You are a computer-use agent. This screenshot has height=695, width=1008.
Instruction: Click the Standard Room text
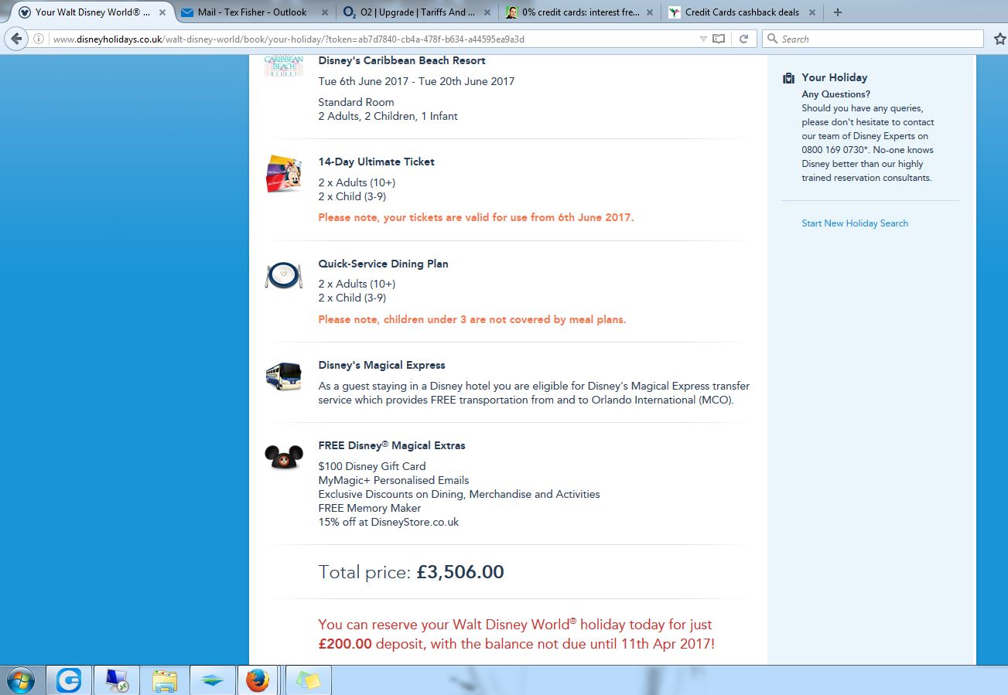pyautogui.click(x=356, y=102)
